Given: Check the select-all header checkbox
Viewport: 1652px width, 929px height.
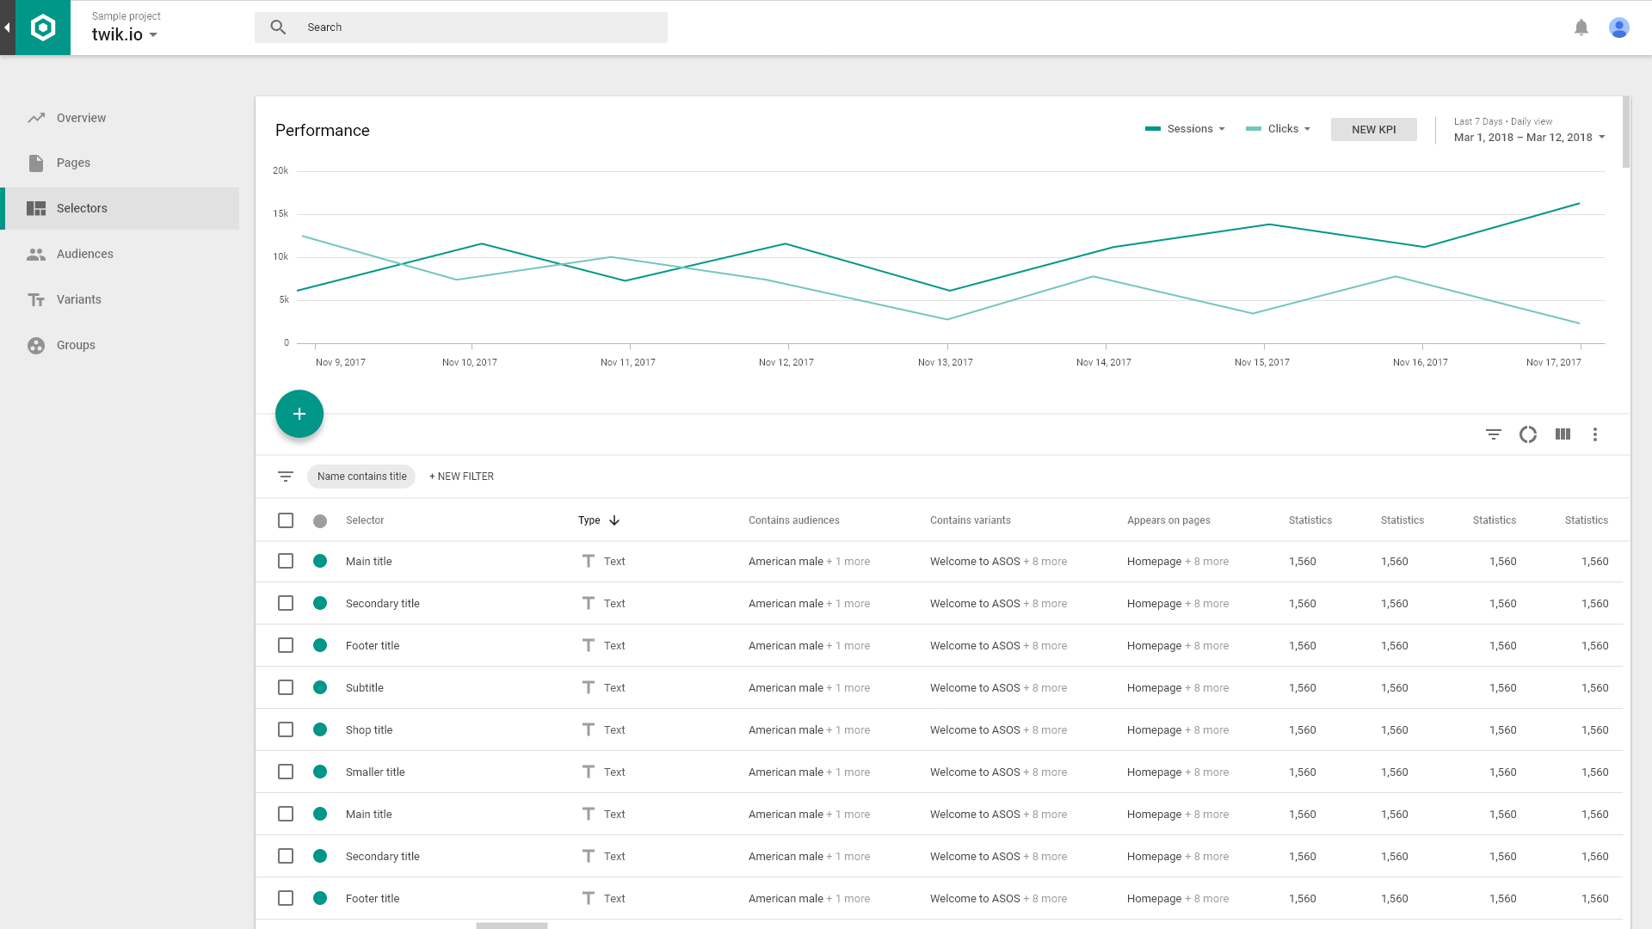Looking at the screenshot, I should 286,520.
